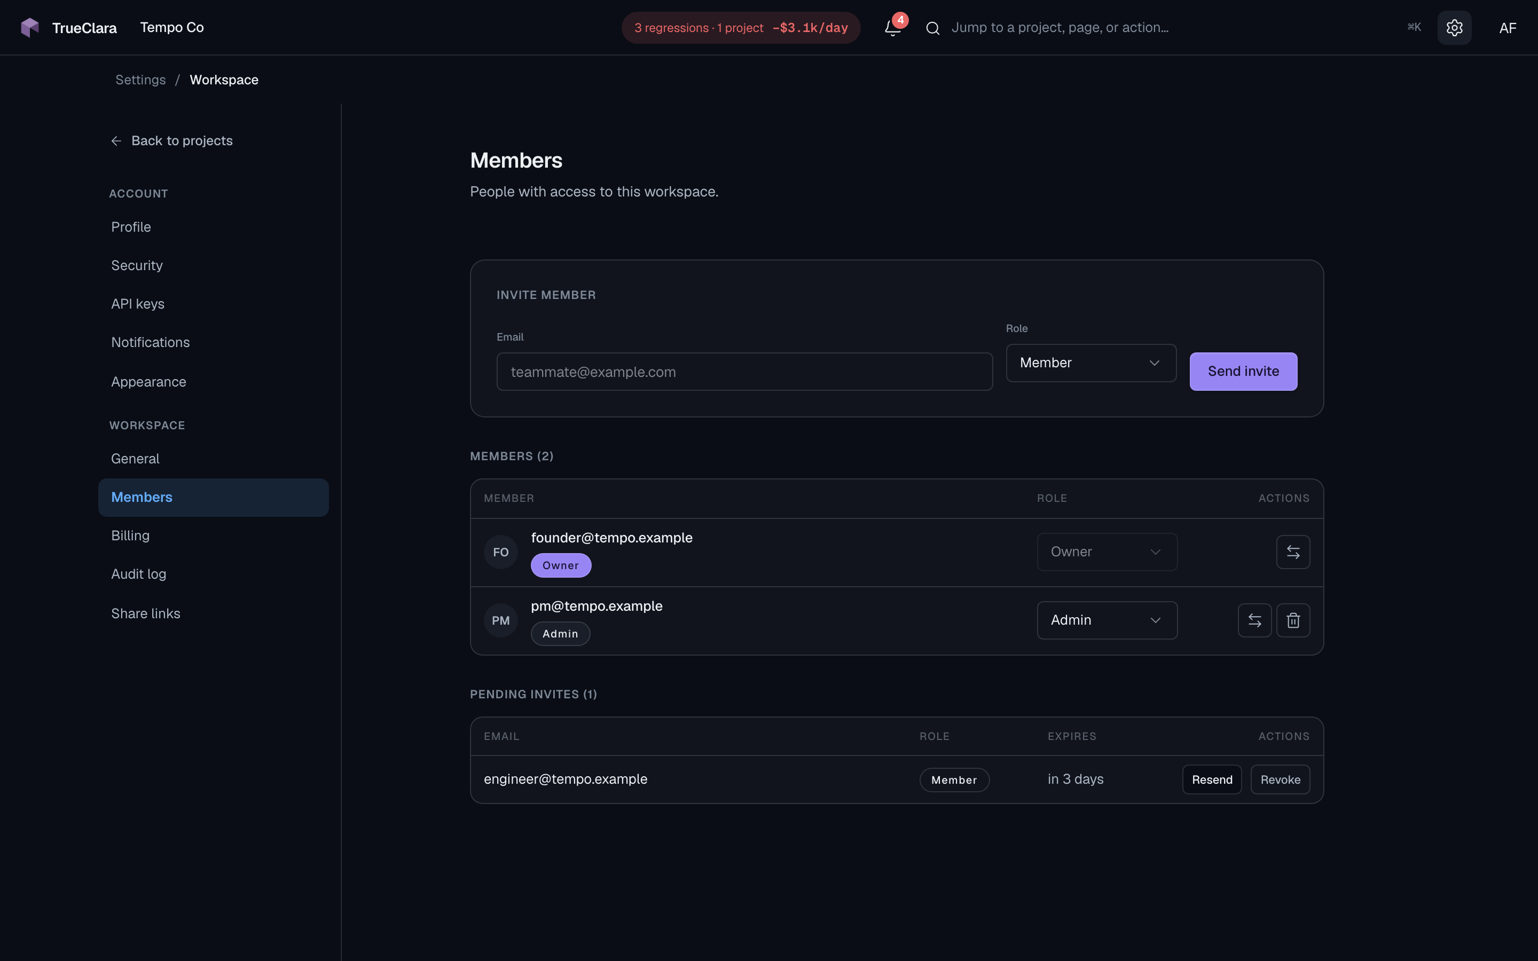The width and height of the screenshot is (1538, 961).
Task: Open the invite Role dropdown set to Member
Action: point(1090,363)
